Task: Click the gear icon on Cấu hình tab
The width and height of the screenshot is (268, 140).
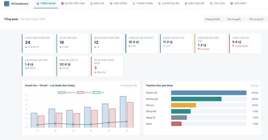Action: (x=232, y=3)
